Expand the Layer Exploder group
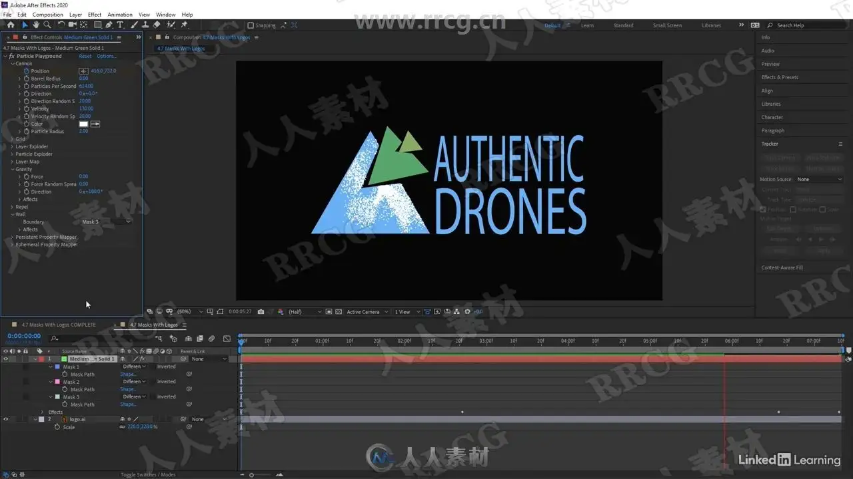853x479 pixels. 12,146
